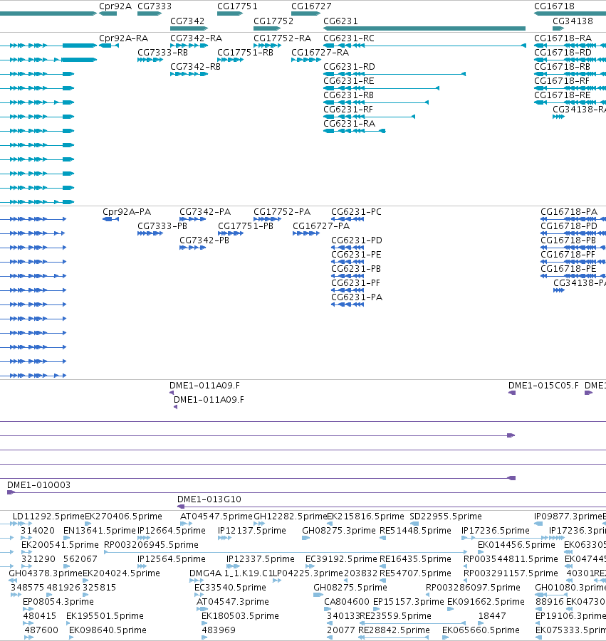Select protein CG7342-PA

pos(205,212)
